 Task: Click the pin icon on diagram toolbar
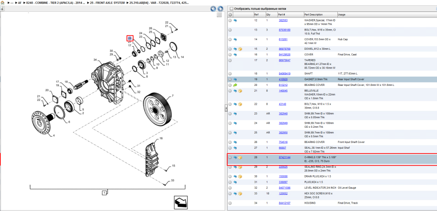2,9
